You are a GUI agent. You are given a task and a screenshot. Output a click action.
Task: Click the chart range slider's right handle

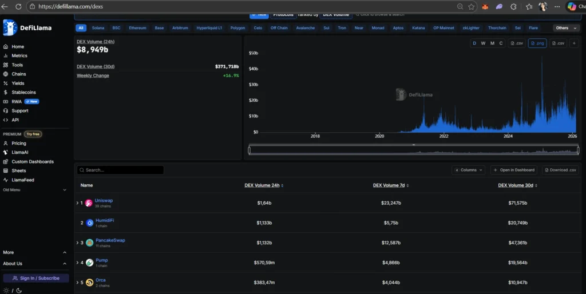pyautogui.click(x=578, y=150)
